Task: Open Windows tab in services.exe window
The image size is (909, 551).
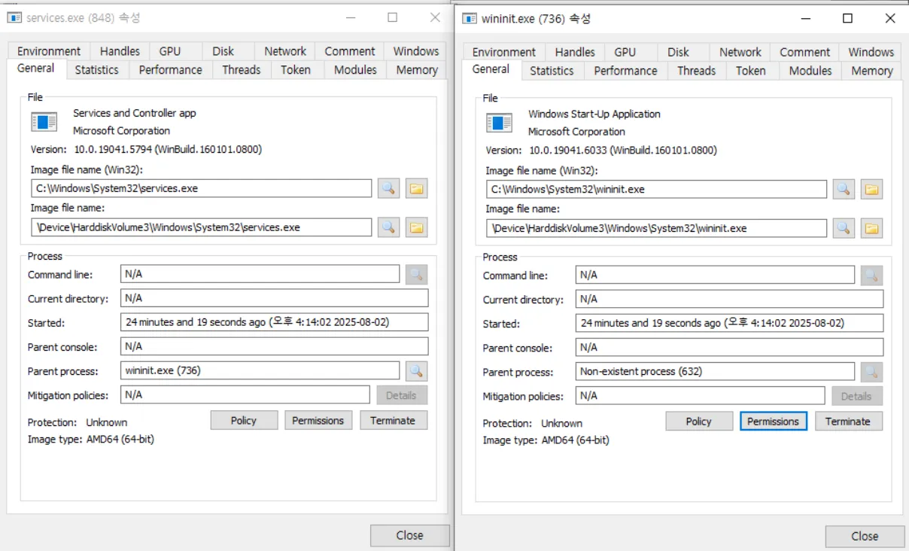Action: pos(416,51)
